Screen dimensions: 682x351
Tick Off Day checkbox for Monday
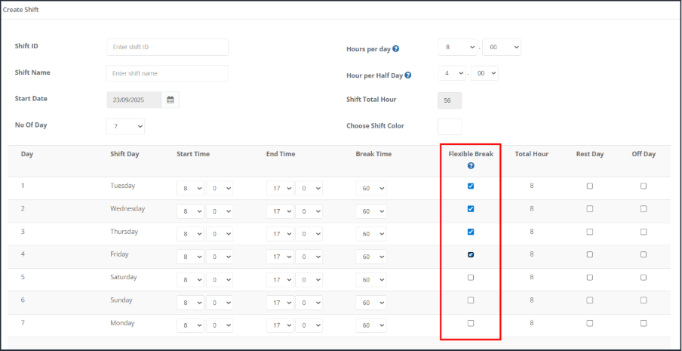pyautogui.click(x=644, y=323)
